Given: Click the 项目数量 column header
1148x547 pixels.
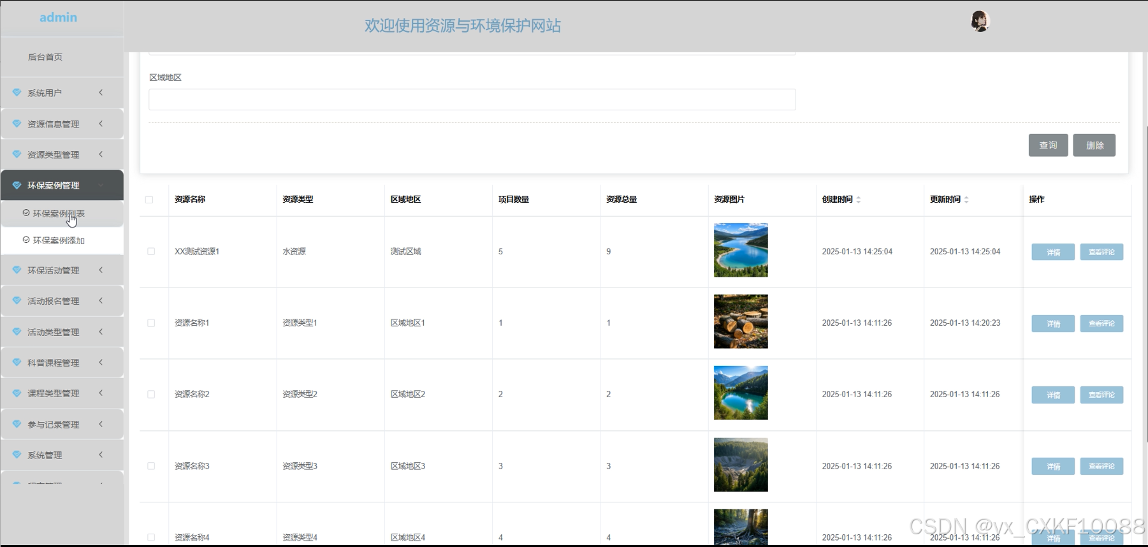Looking at the screenshot, I should click(x=514, y=199).
